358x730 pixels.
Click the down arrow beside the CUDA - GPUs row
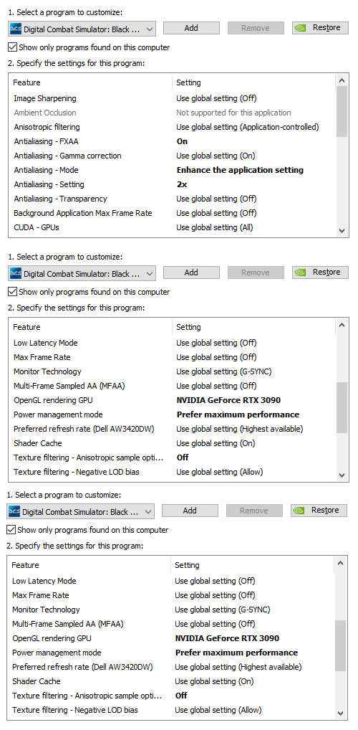tap(342, 230)
